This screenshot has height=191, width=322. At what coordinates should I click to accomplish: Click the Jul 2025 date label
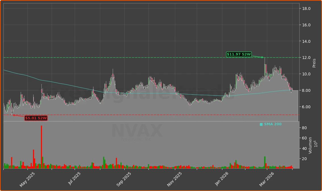[x=74, y=179]
